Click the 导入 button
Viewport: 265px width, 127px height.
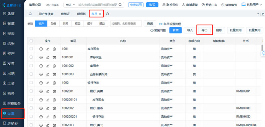pyautogui.click(x=190, y=30)
